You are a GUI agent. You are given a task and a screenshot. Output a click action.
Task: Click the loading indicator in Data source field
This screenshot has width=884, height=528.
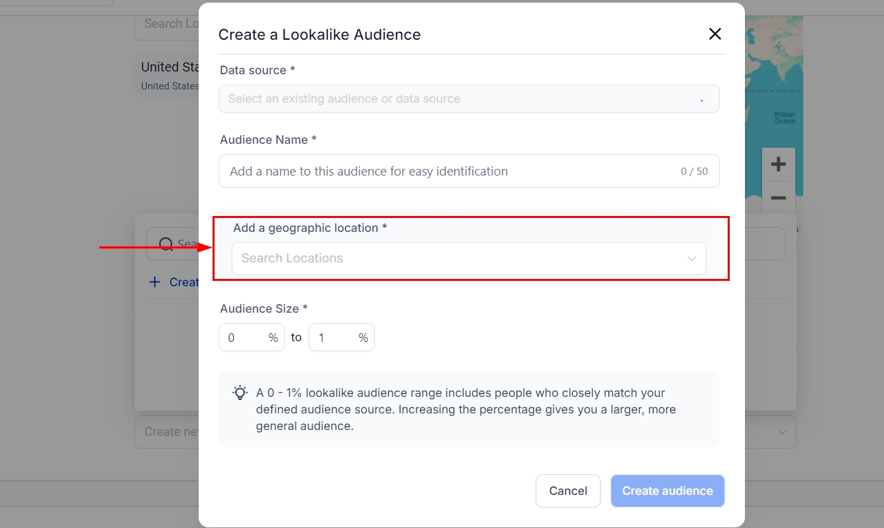point(701,100)
